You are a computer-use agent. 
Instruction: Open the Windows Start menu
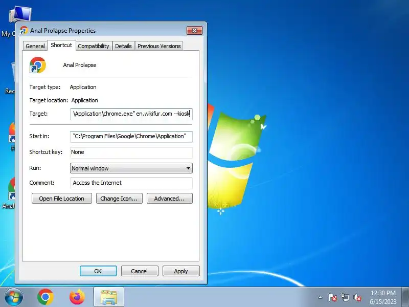pos(14,297)
